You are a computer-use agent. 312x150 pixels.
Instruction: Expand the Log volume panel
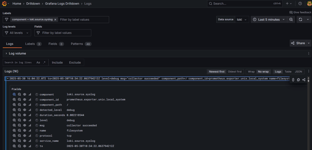coord(7,54)
